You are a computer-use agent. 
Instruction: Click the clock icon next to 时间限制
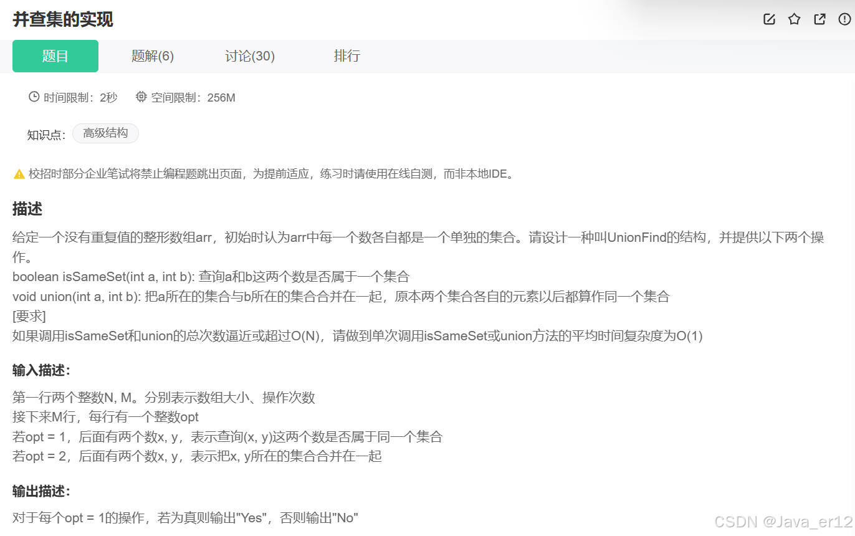coord(34,97)
